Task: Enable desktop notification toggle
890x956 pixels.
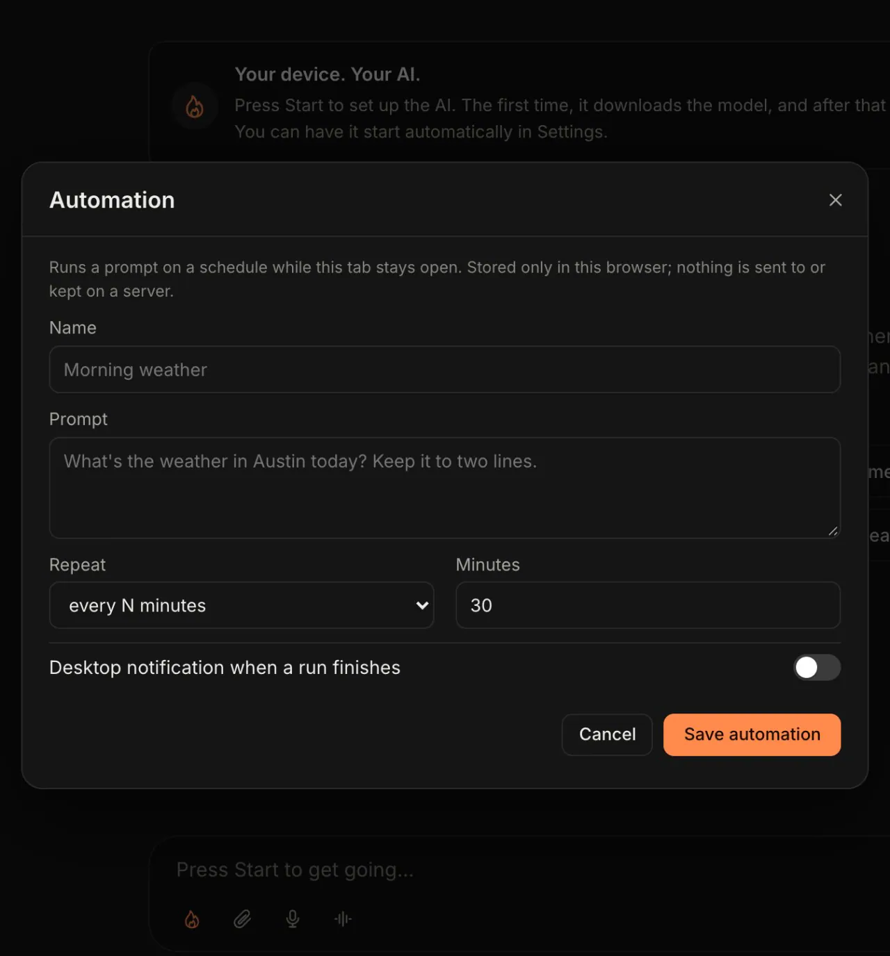Action: pos(817,668)
